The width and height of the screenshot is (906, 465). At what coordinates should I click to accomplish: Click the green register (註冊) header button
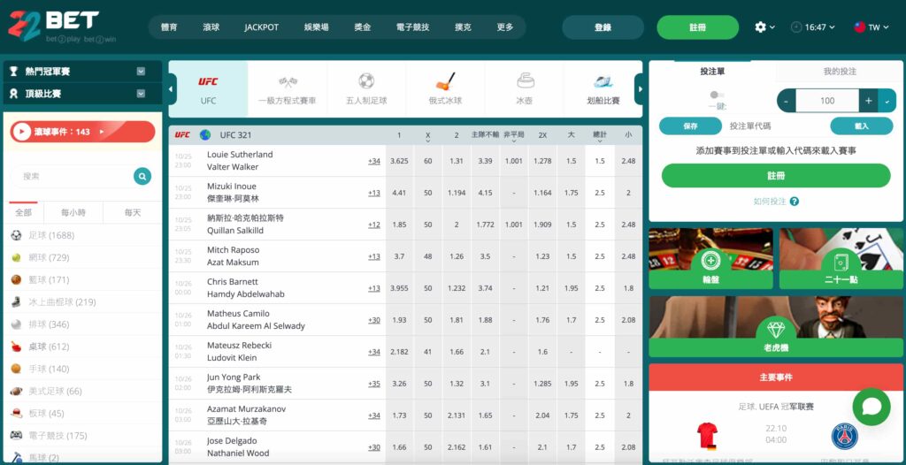[x=697, y=27]
